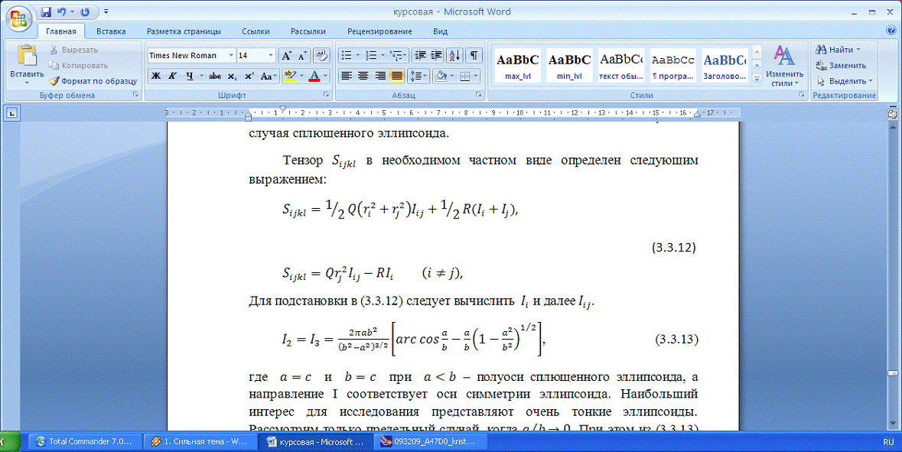
Task: Click the Sort (A-Z) icon
Action: pyautogui.click(x=454, y=56)
